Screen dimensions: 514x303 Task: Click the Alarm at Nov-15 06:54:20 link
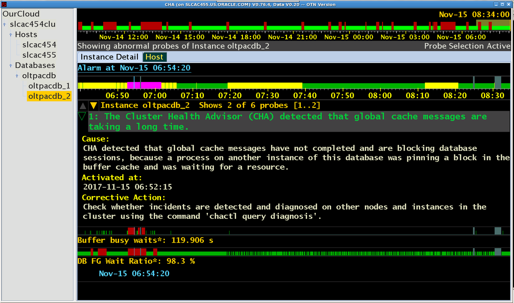coord(134,68)
